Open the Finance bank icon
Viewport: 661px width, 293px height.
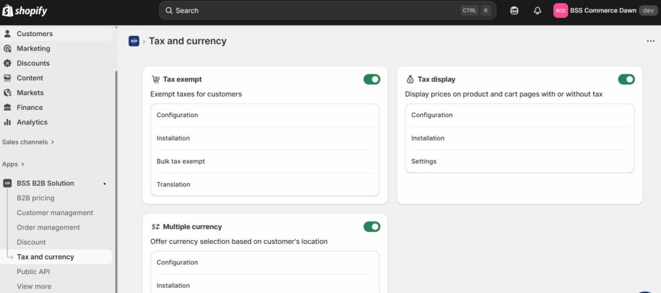point(7,107)
